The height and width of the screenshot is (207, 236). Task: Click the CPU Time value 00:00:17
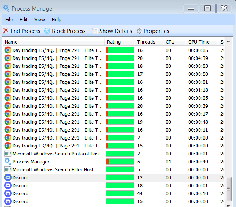[x=198, y=114]
